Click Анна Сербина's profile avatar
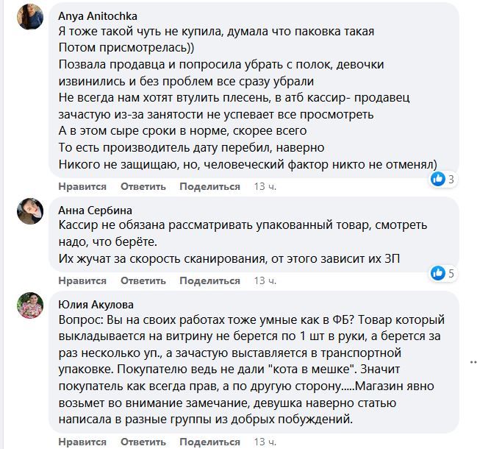477x449 pixels. (x=29, y=211)
